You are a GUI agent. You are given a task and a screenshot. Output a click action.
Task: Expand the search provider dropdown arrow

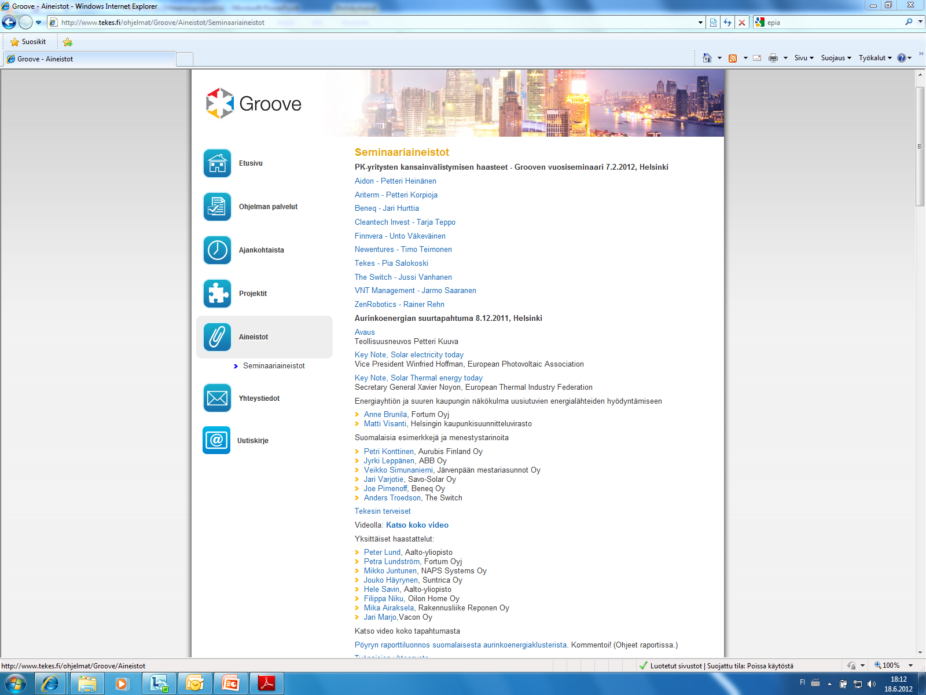(x=920, y=22)
